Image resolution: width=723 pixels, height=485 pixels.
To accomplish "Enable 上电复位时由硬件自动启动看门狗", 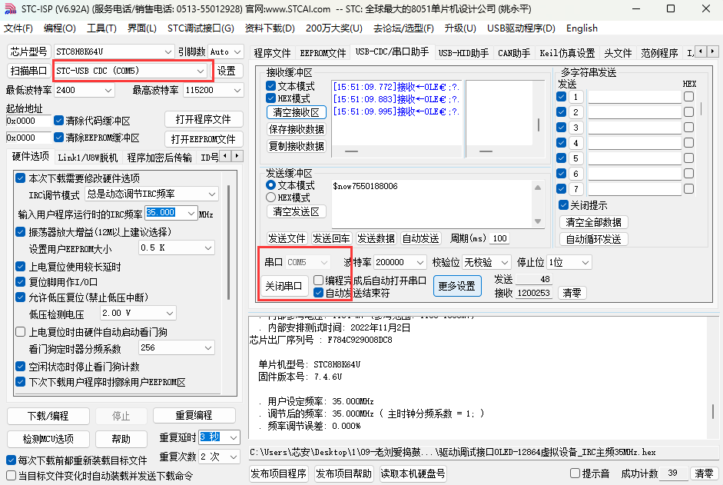I will (20, 332).
